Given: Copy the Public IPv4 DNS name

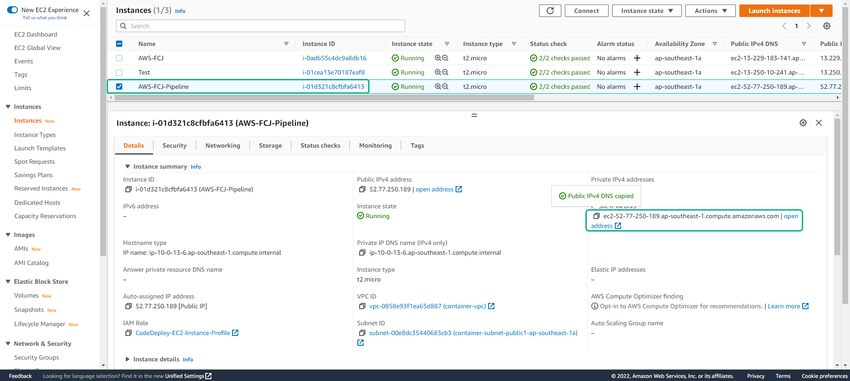Looking at the screenshot, I should click(596, 216).
